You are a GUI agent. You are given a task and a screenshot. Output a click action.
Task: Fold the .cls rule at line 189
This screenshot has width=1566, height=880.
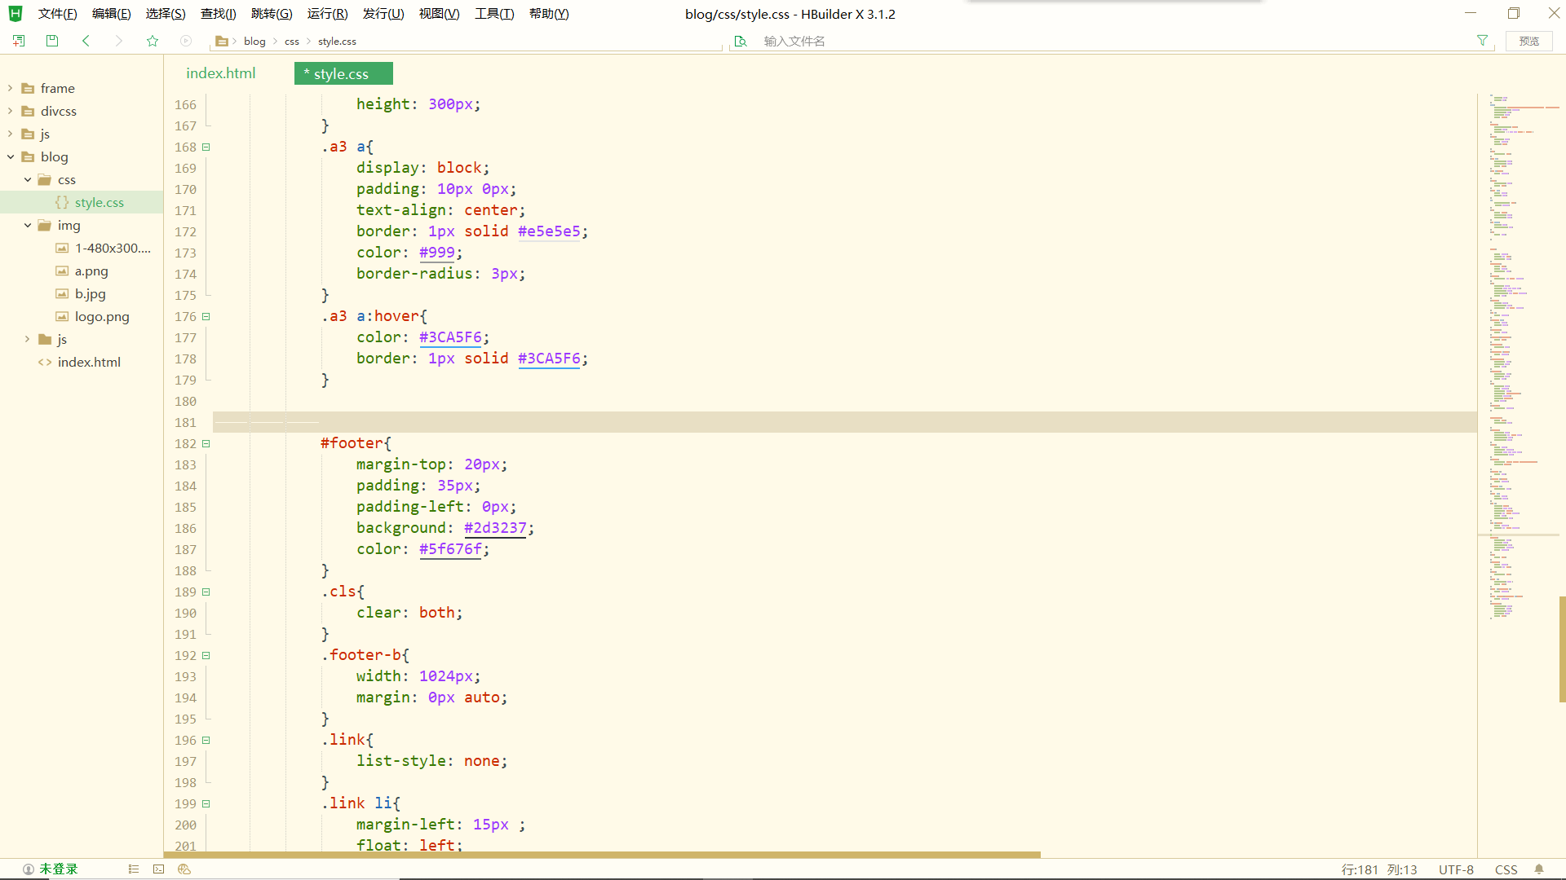coord(206,592)
